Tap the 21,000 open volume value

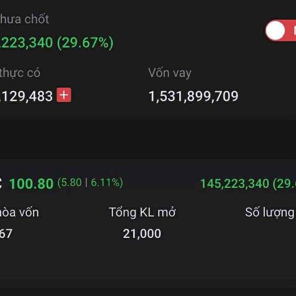pos(142,234)
